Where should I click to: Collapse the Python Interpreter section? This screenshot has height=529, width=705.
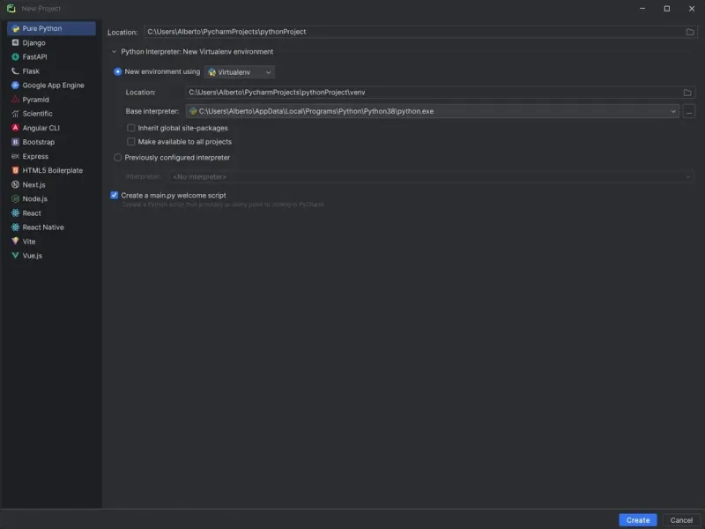click(115, 52)
